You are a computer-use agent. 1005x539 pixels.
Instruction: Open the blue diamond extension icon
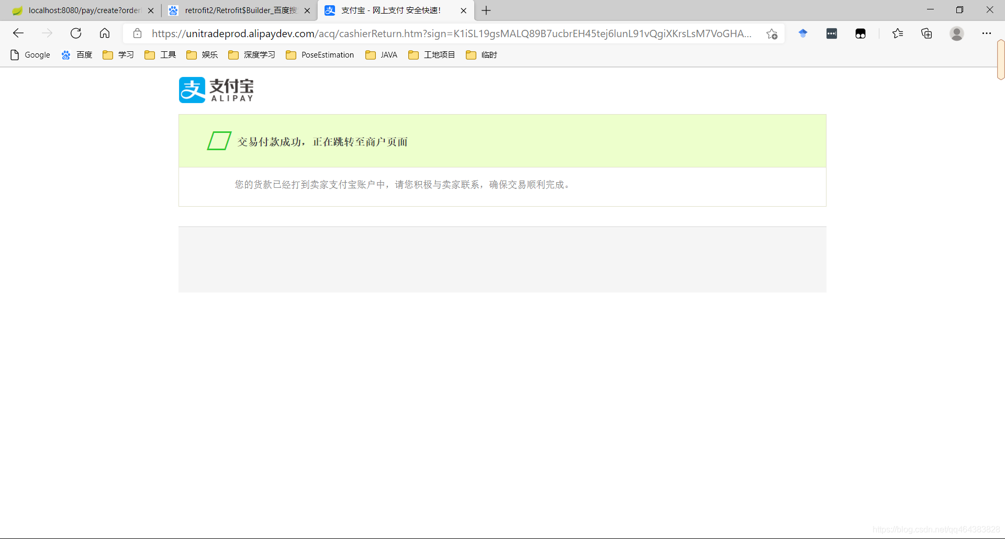803,33
